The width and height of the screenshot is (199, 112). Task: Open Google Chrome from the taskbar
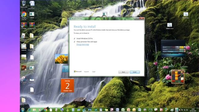[46, 110]
